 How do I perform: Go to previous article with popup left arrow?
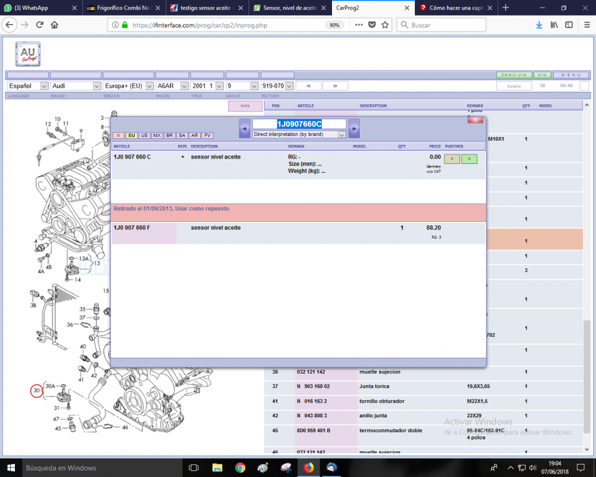coord(244,129)
